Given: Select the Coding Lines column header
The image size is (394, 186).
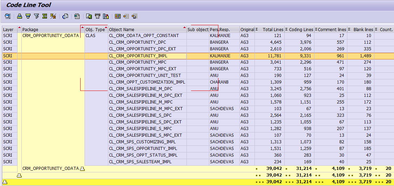Looking at the screenshot, I should click(x=299, y=30).
